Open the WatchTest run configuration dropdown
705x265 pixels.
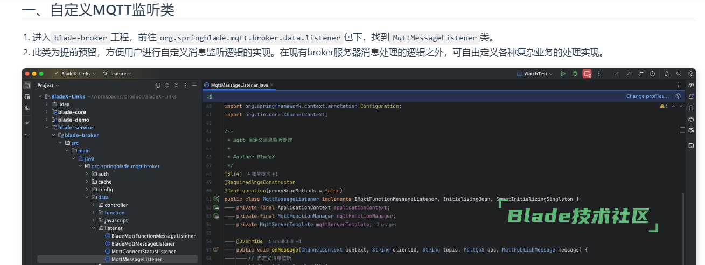coord(535,74)
